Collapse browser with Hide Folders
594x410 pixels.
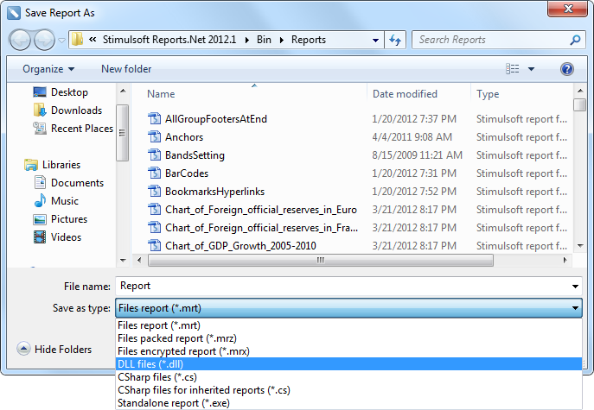[x=54, y=350]
